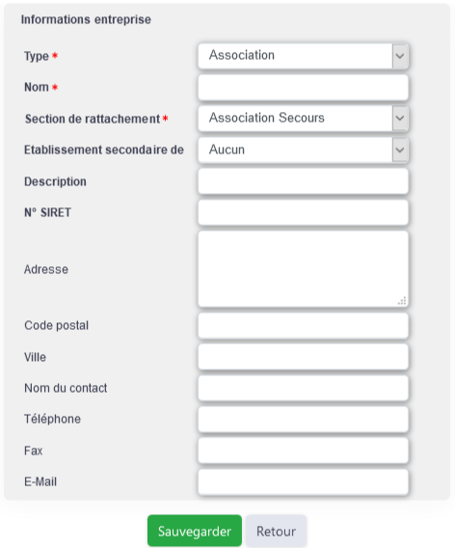The image size is (455, 548).
Task: Click the chevron arrow beside Association Secours
Action: pyautogui.click(x=400, y=119)
